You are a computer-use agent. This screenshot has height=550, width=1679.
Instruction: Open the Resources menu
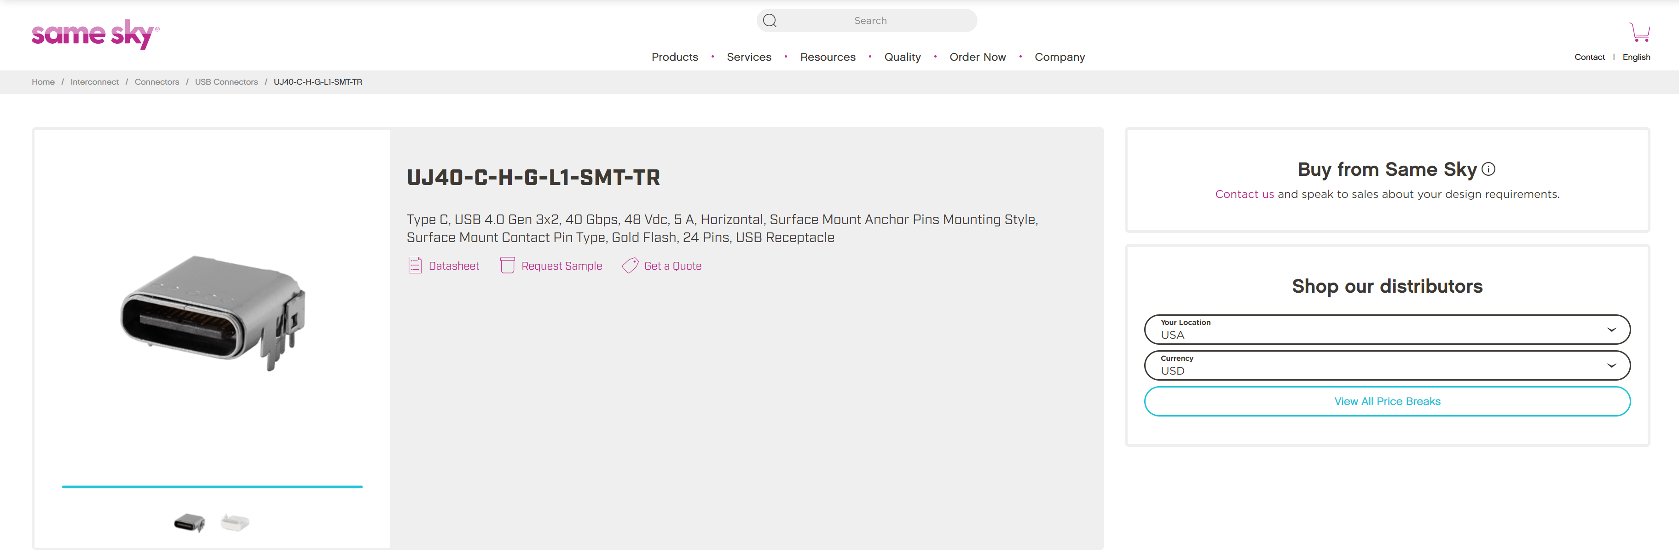[828, 57]
